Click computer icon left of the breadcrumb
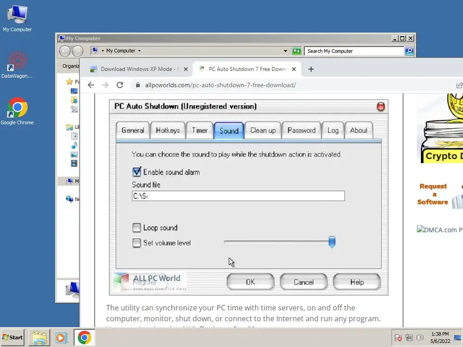The height and width of the screenshot is (347, 463). 94,51
